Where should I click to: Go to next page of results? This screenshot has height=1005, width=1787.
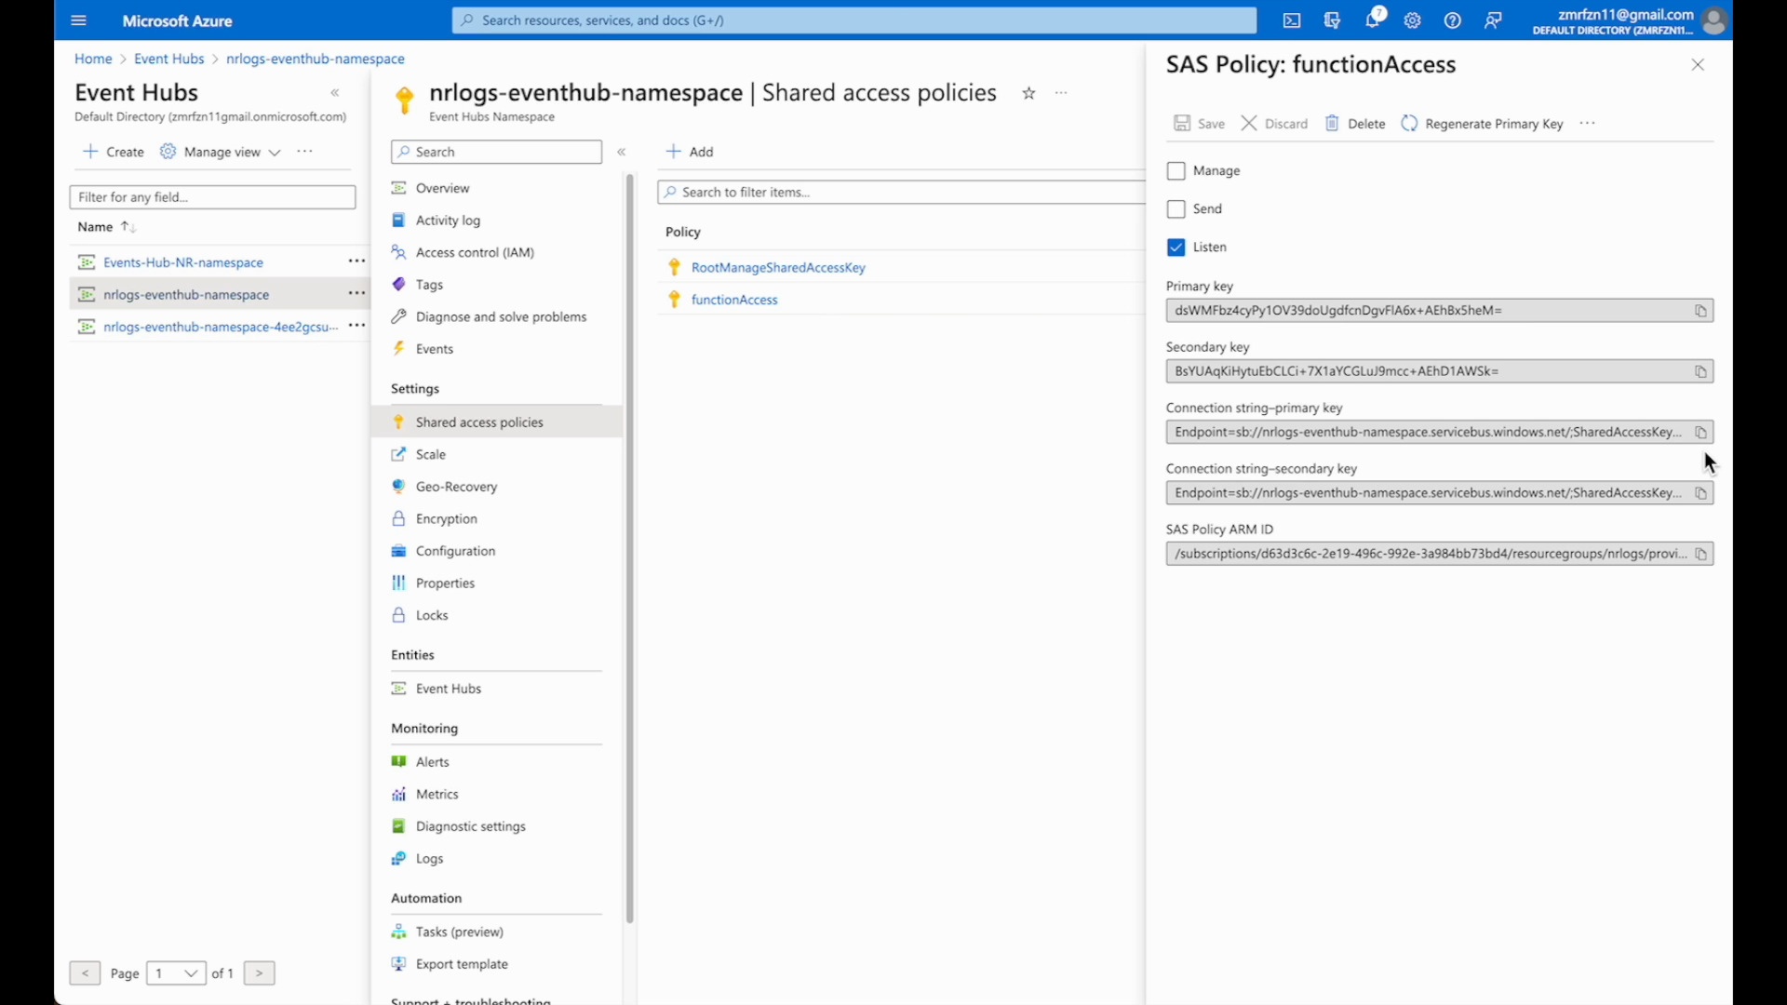tap(259, 973)
